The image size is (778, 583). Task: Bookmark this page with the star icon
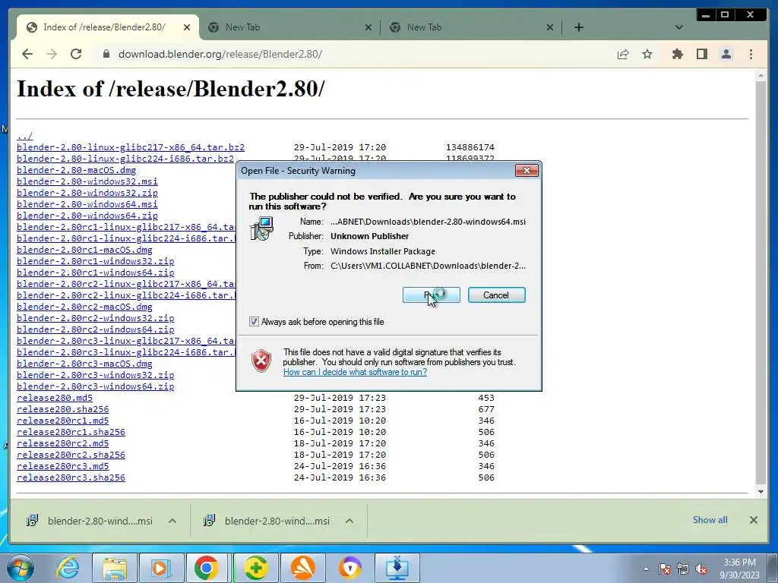(x=647, y=54)
